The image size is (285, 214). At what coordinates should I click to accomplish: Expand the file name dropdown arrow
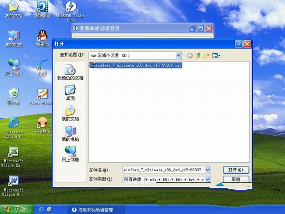tap(208, 170)
